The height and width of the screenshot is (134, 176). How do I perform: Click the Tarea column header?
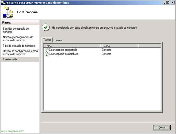point(72,46)
